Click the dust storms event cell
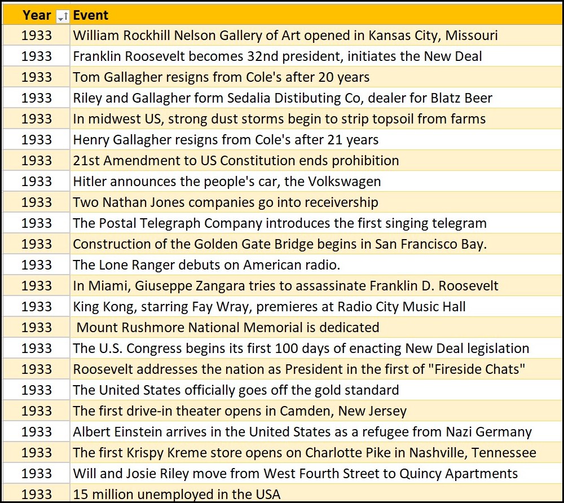Viewport: 564px width, 503px height. click(279, 119)
